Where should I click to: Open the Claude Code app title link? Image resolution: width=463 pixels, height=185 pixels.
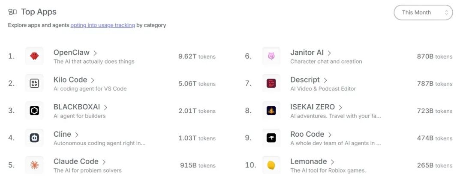tap(76, 162)
